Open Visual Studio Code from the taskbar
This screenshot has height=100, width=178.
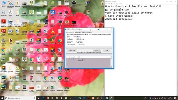click(x=75, y=98)
